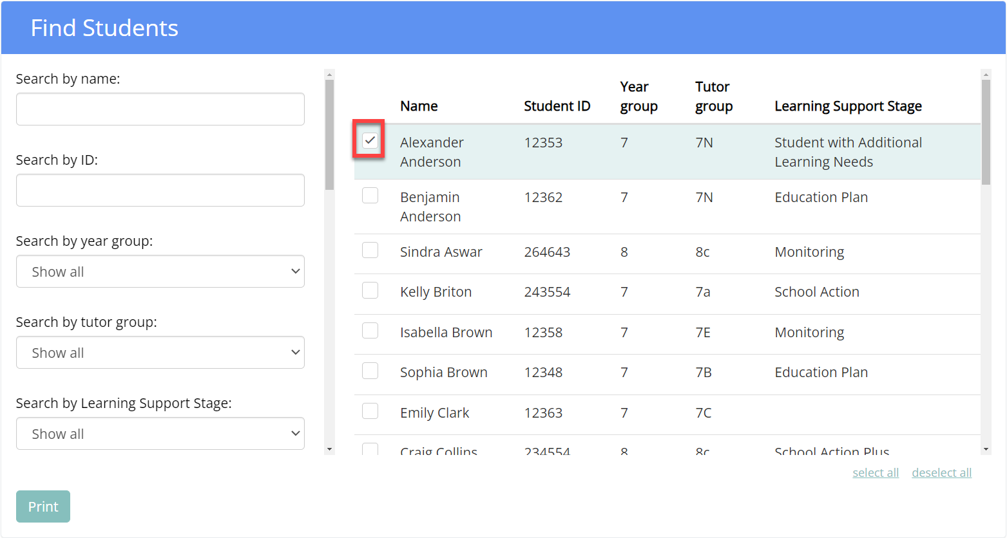Click the deselect all link
The height and width of the screenshot is (538, 1007).
click(x=941, y=472)
